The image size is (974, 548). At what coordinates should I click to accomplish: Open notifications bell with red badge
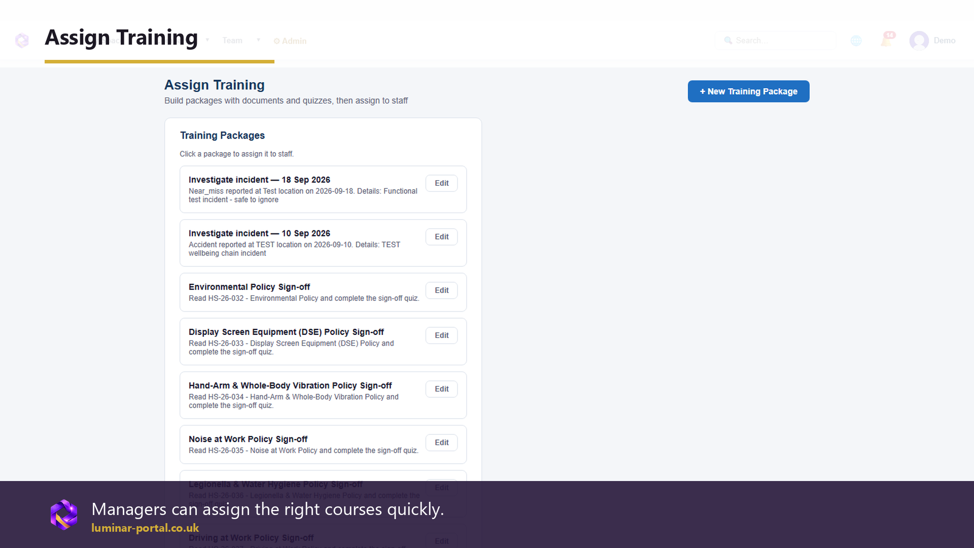pyautogui.click(x=887, y=40)
